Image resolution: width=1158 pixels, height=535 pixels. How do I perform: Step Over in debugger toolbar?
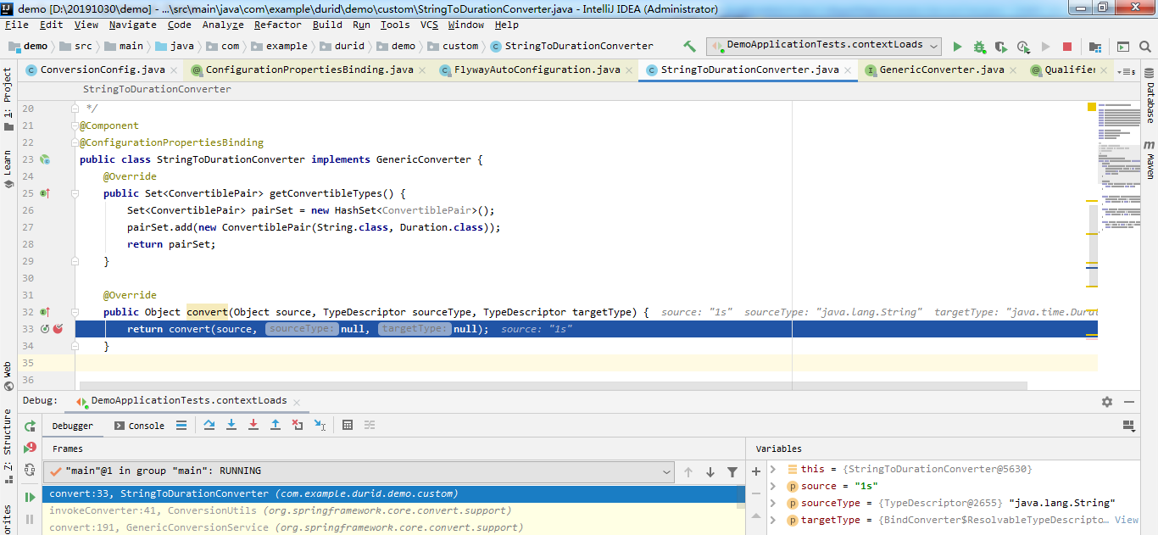pos(209,425)
